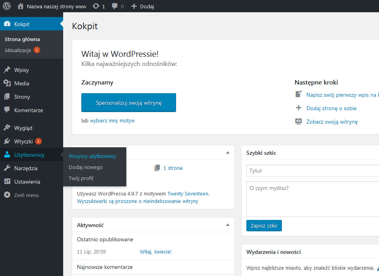Click Dodaj in the admin bar
Screen dimensions: 379x276
147,7
